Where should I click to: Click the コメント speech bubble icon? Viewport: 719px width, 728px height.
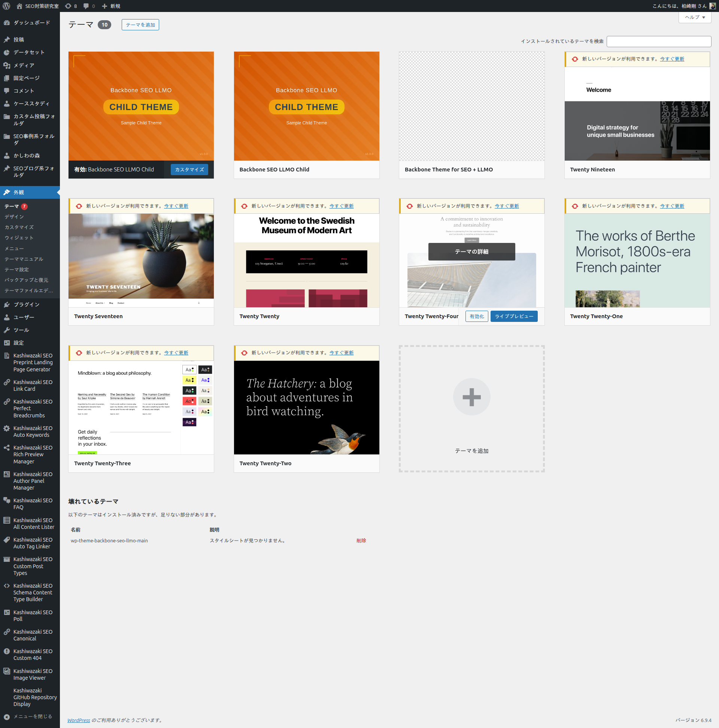[x=7, y=91]
